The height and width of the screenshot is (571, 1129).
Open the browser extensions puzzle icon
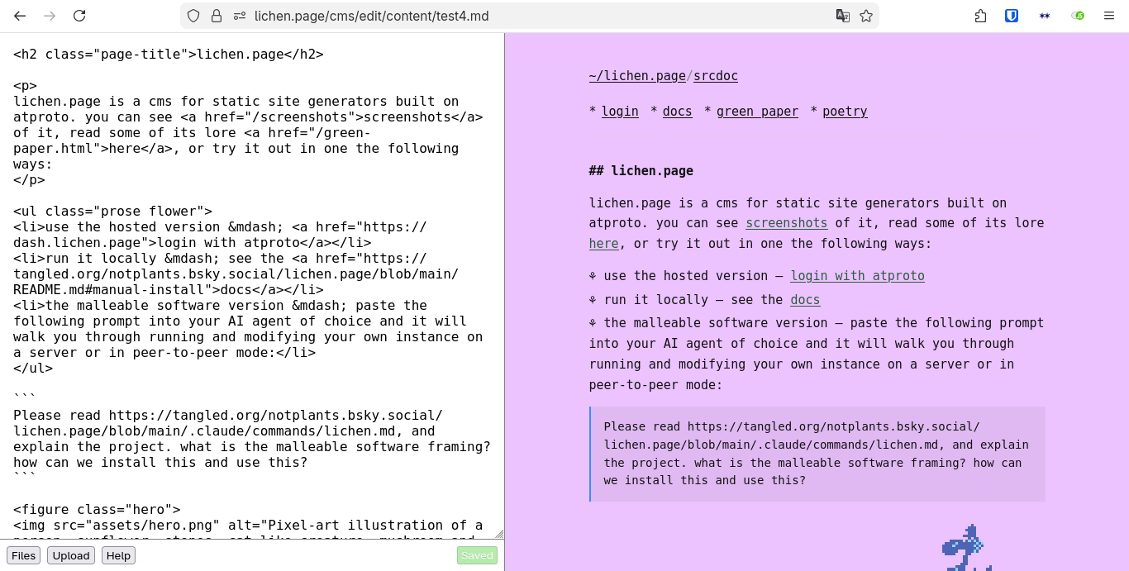[980, 15]
